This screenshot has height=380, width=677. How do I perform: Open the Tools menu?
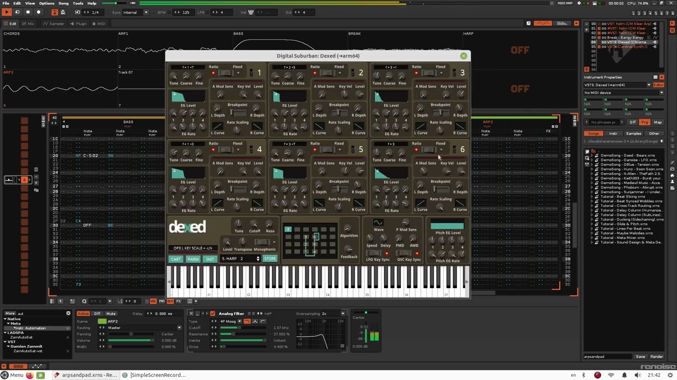78,3
